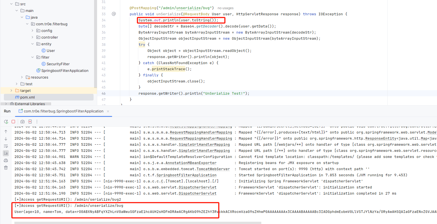Collapse the src folder
The width and height of the screenshot is (437, 224).
[x=11, y=4]
